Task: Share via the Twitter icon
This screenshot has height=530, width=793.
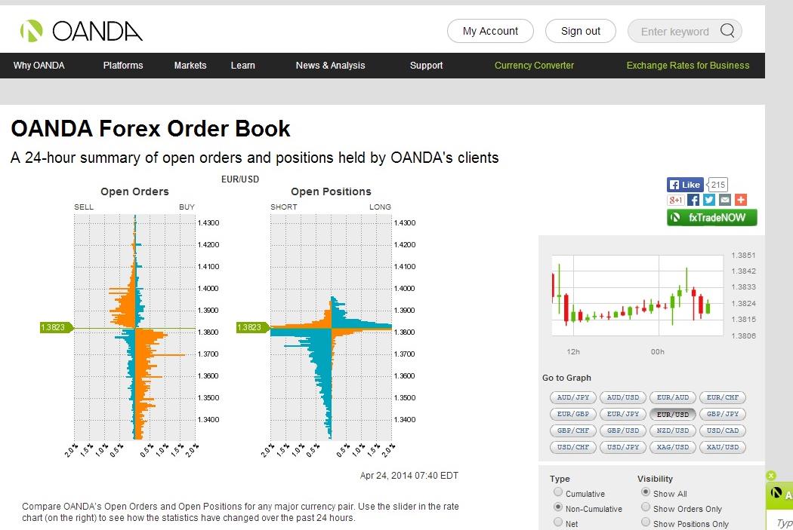Action: (709, 200)
